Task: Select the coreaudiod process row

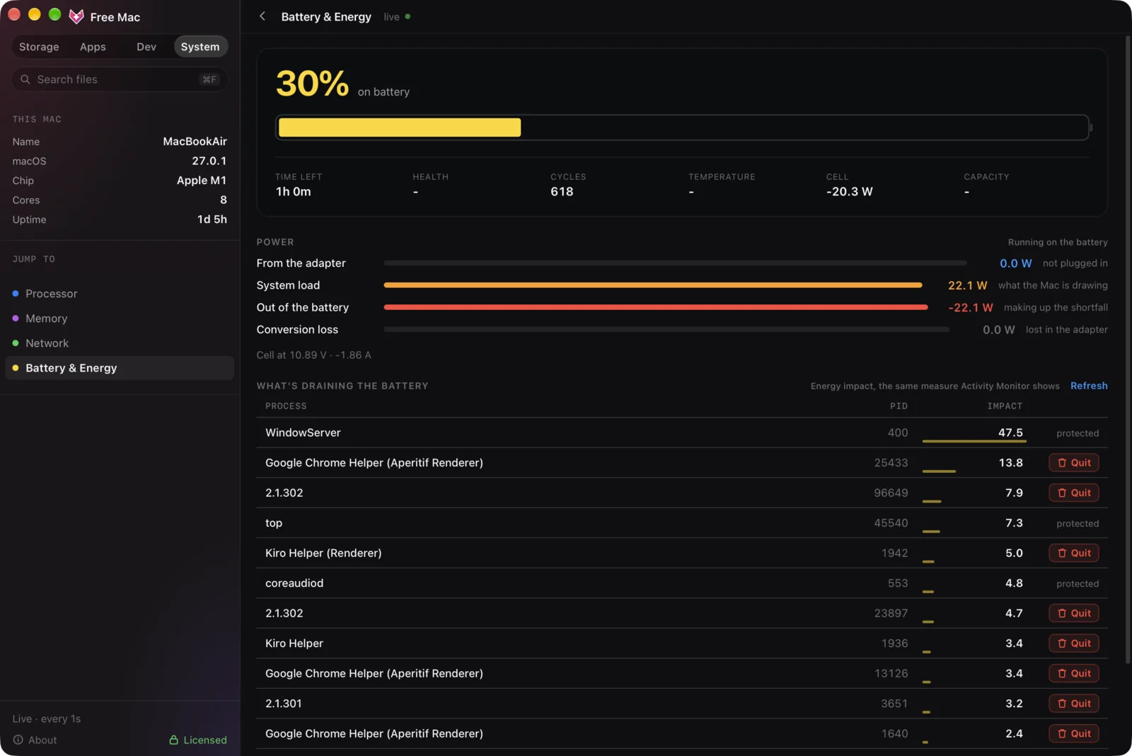Action: (682, 583)
